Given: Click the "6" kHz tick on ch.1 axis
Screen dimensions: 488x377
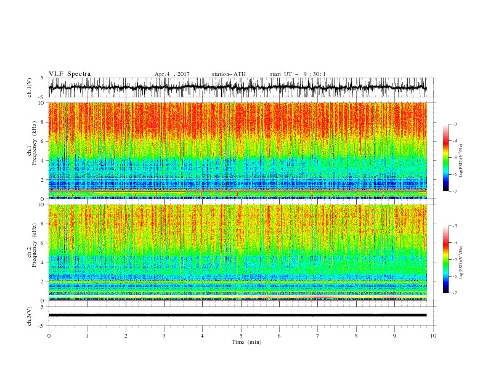Looking at the screenshot, I should [43, 141].
